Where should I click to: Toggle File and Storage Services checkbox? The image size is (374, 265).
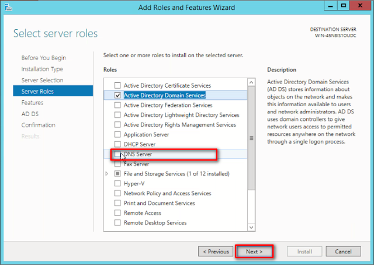(x=117, y=174)
